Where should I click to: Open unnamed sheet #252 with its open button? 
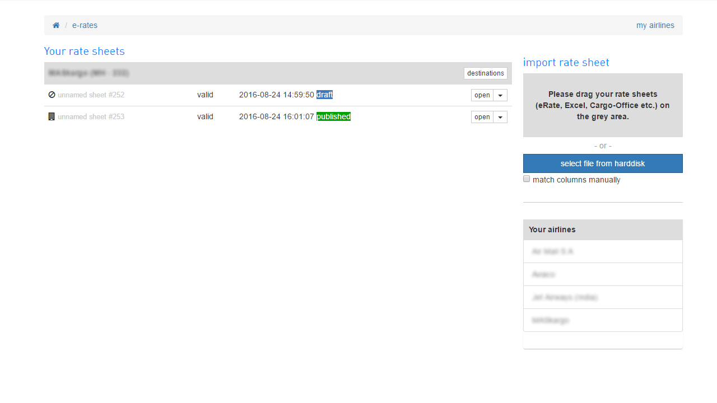click(x=482, y=95)
